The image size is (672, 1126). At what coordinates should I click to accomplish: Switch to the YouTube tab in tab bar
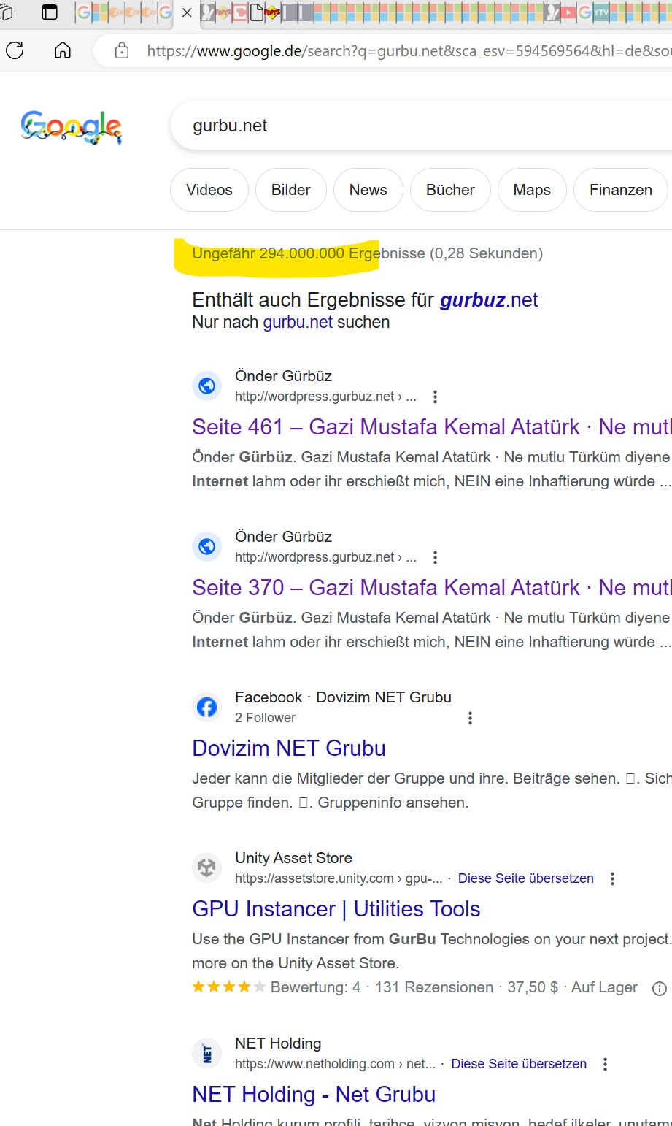click(x=568, y=12)
